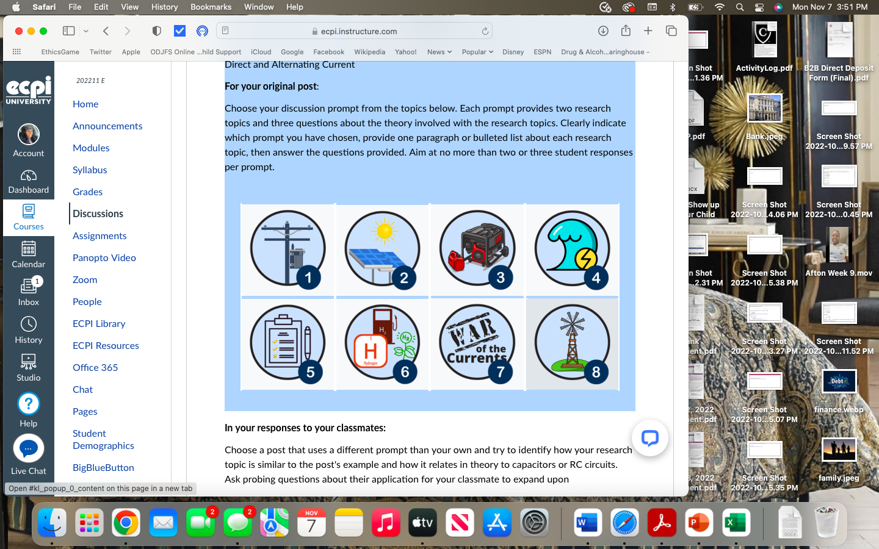Open Student Demographics link
Image resolution: width=879 pixels, height=549 pixels.
[103, 440]
